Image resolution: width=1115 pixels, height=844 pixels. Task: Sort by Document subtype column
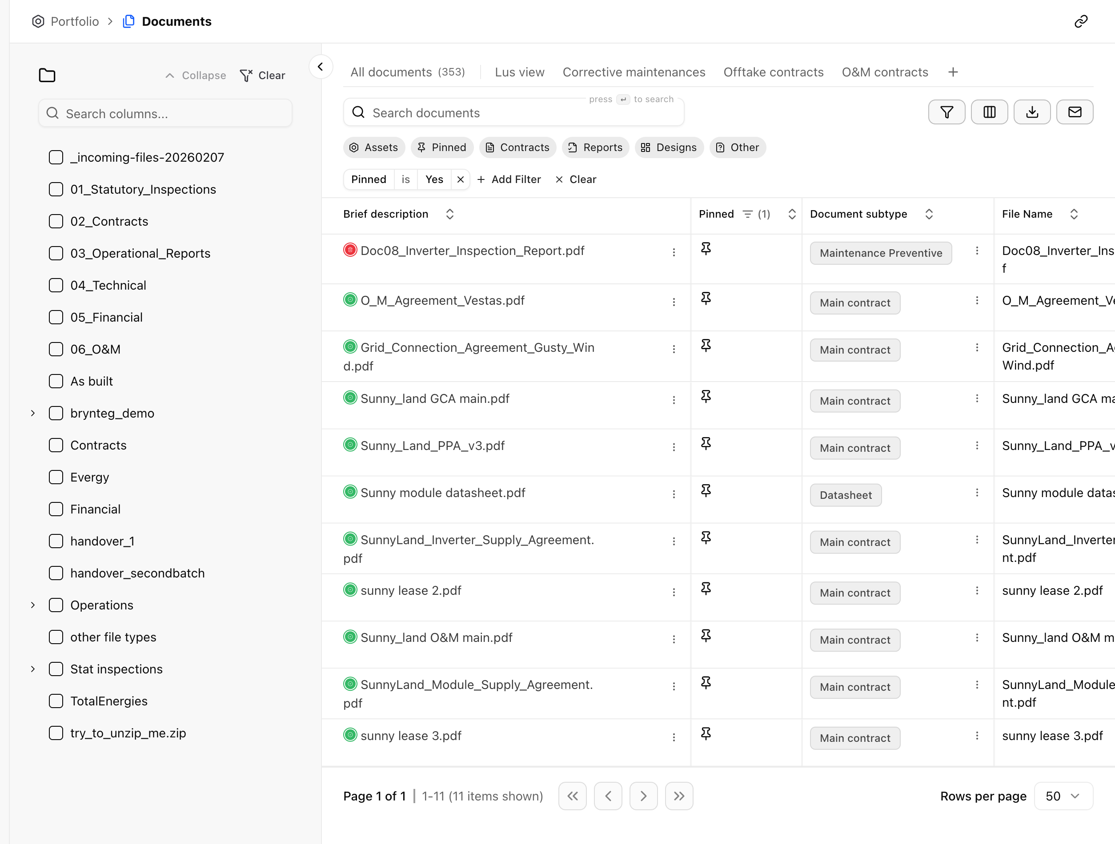tap(929, 214)
